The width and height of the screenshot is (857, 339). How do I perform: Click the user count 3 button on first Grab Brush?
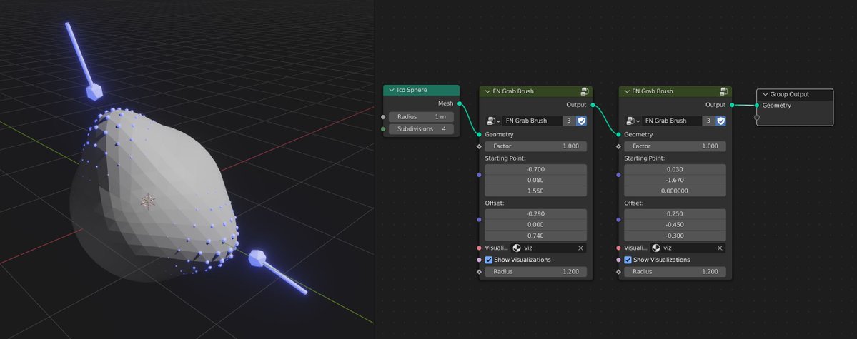tap(568, 121)
